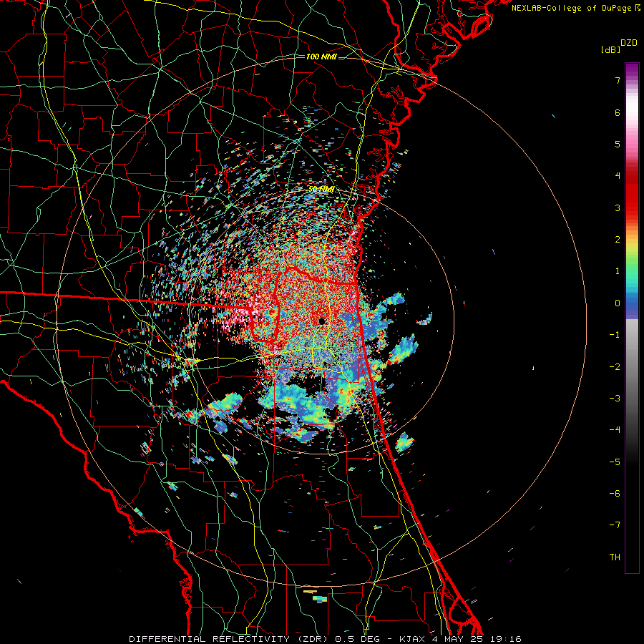Click the 50 NMI range ring label
Screen dimensions: 644x644
coord(321,190)
